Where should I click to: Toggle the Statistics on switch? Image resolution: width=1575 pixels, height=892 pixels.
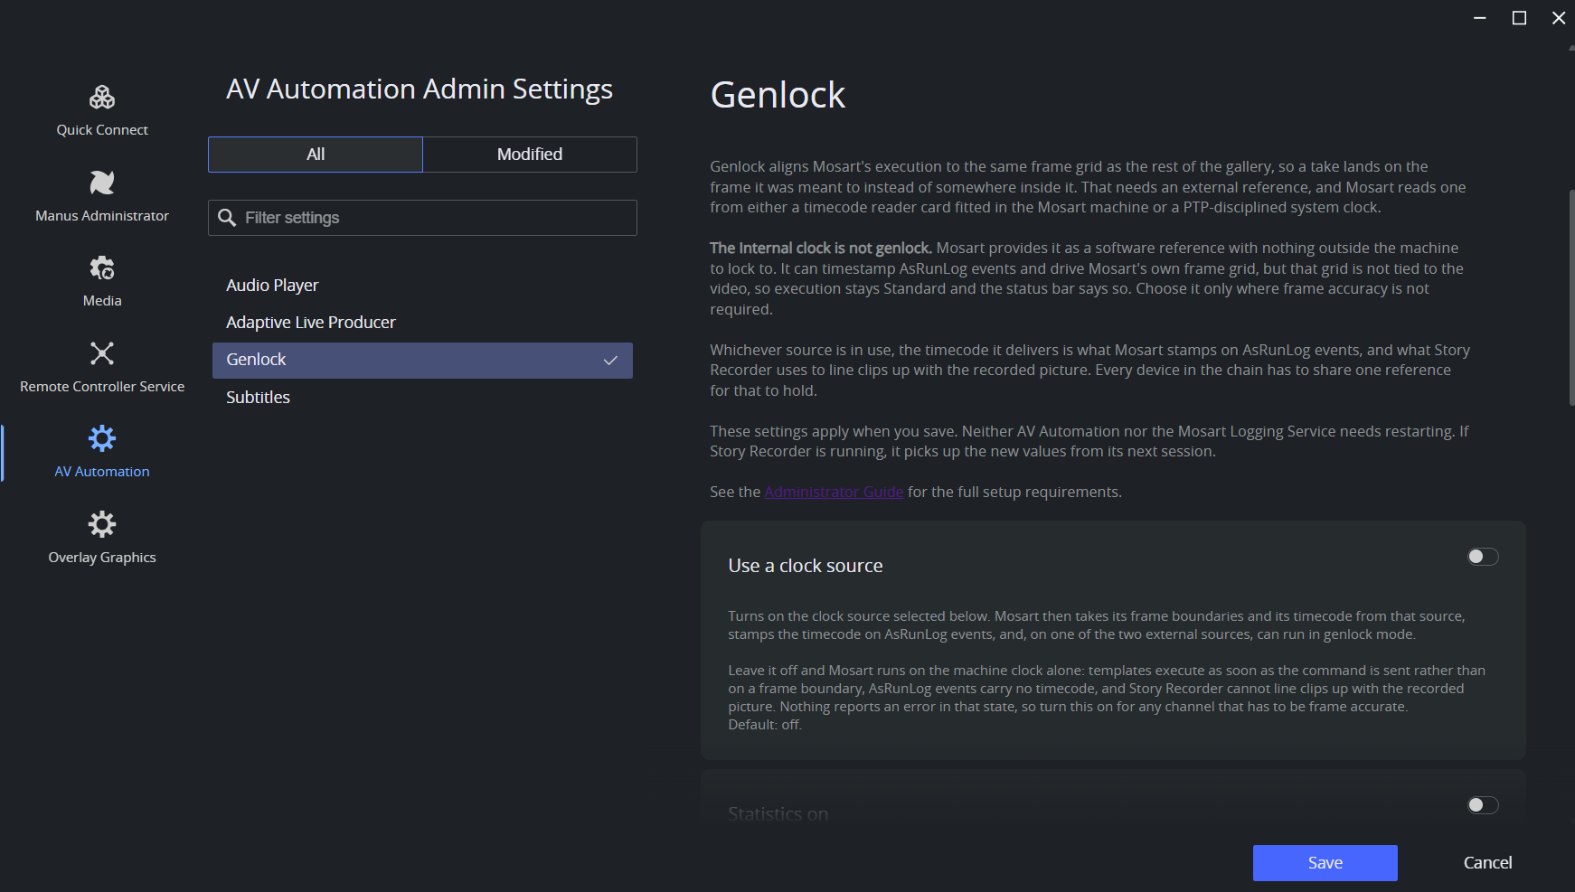click(1483, 805)
